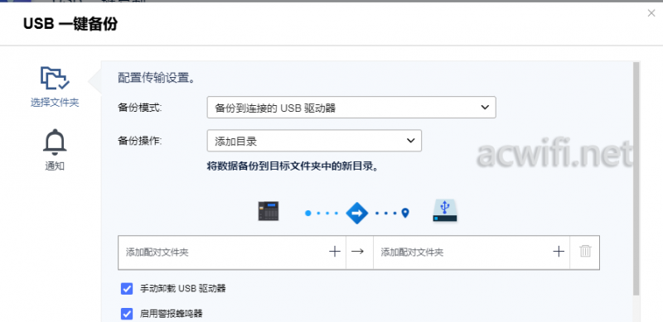The height and width of the screenshot is (322, 663).
Task: Switch to the 通知 tab label
Action: pyautogui.click(x=55, y=166)
